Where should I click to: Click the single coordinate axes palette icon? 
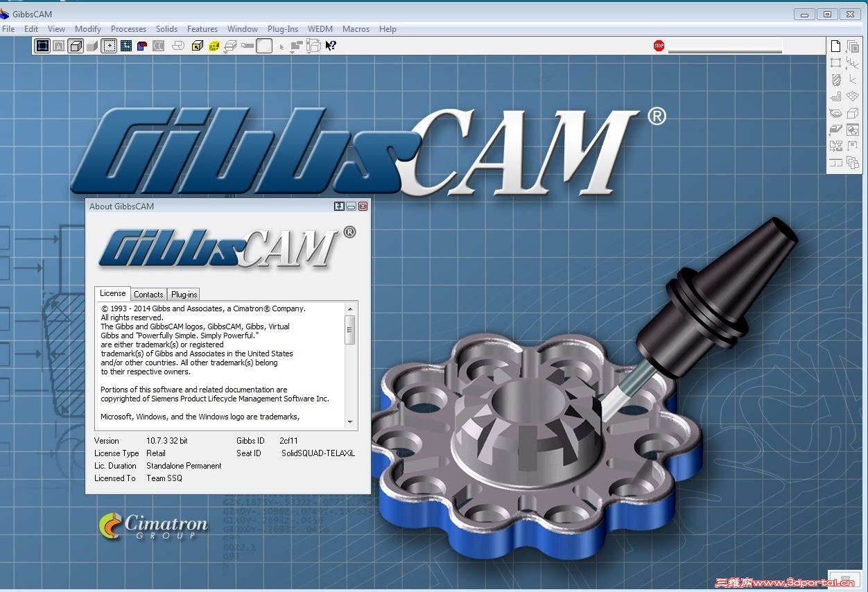(x=853, y=79)
